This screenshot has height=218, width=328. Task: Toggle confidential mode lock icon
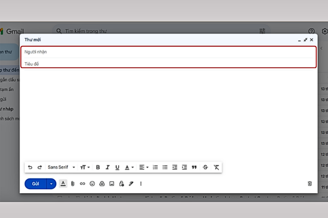click(x=121, y=184)
